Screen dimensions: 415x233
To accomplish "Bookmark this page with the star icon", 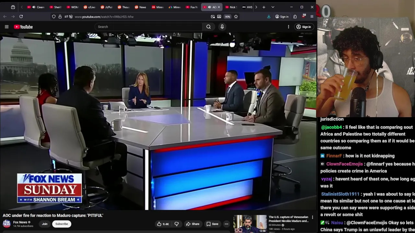I will click(x=236, y=17).
